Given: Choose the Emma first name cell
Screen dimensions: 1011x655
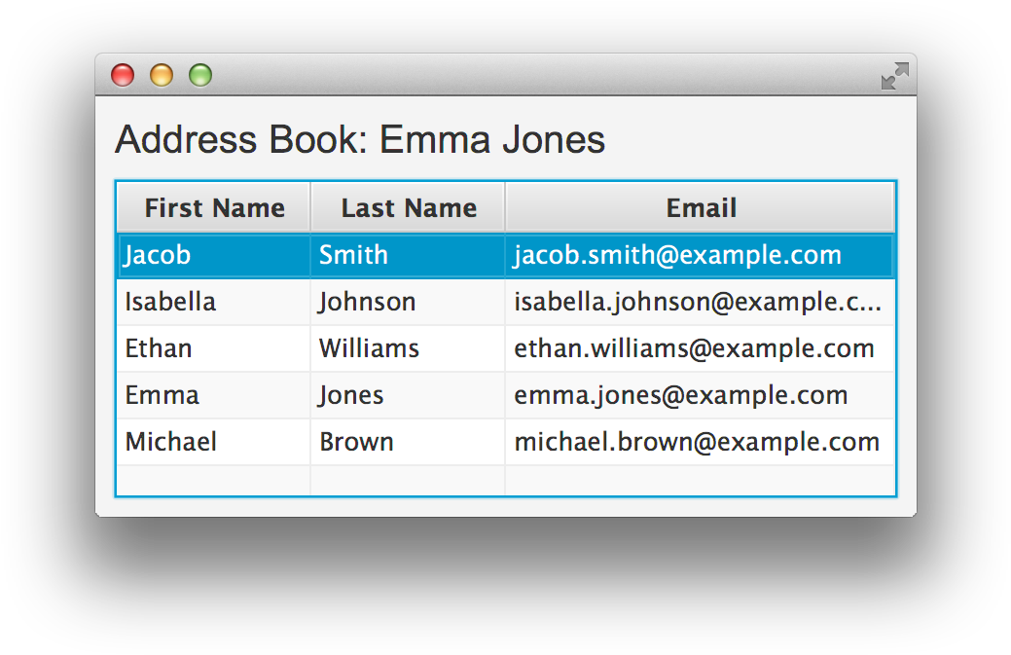Looking at the screenshot, I should click(x=162, y=395).
